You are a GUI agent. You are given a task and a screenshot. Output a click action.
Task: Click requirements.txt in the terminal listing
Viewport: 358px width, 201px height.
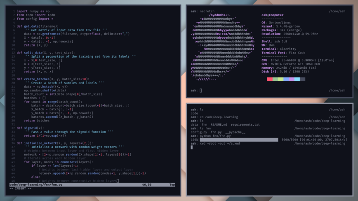(x=245, y=124)
